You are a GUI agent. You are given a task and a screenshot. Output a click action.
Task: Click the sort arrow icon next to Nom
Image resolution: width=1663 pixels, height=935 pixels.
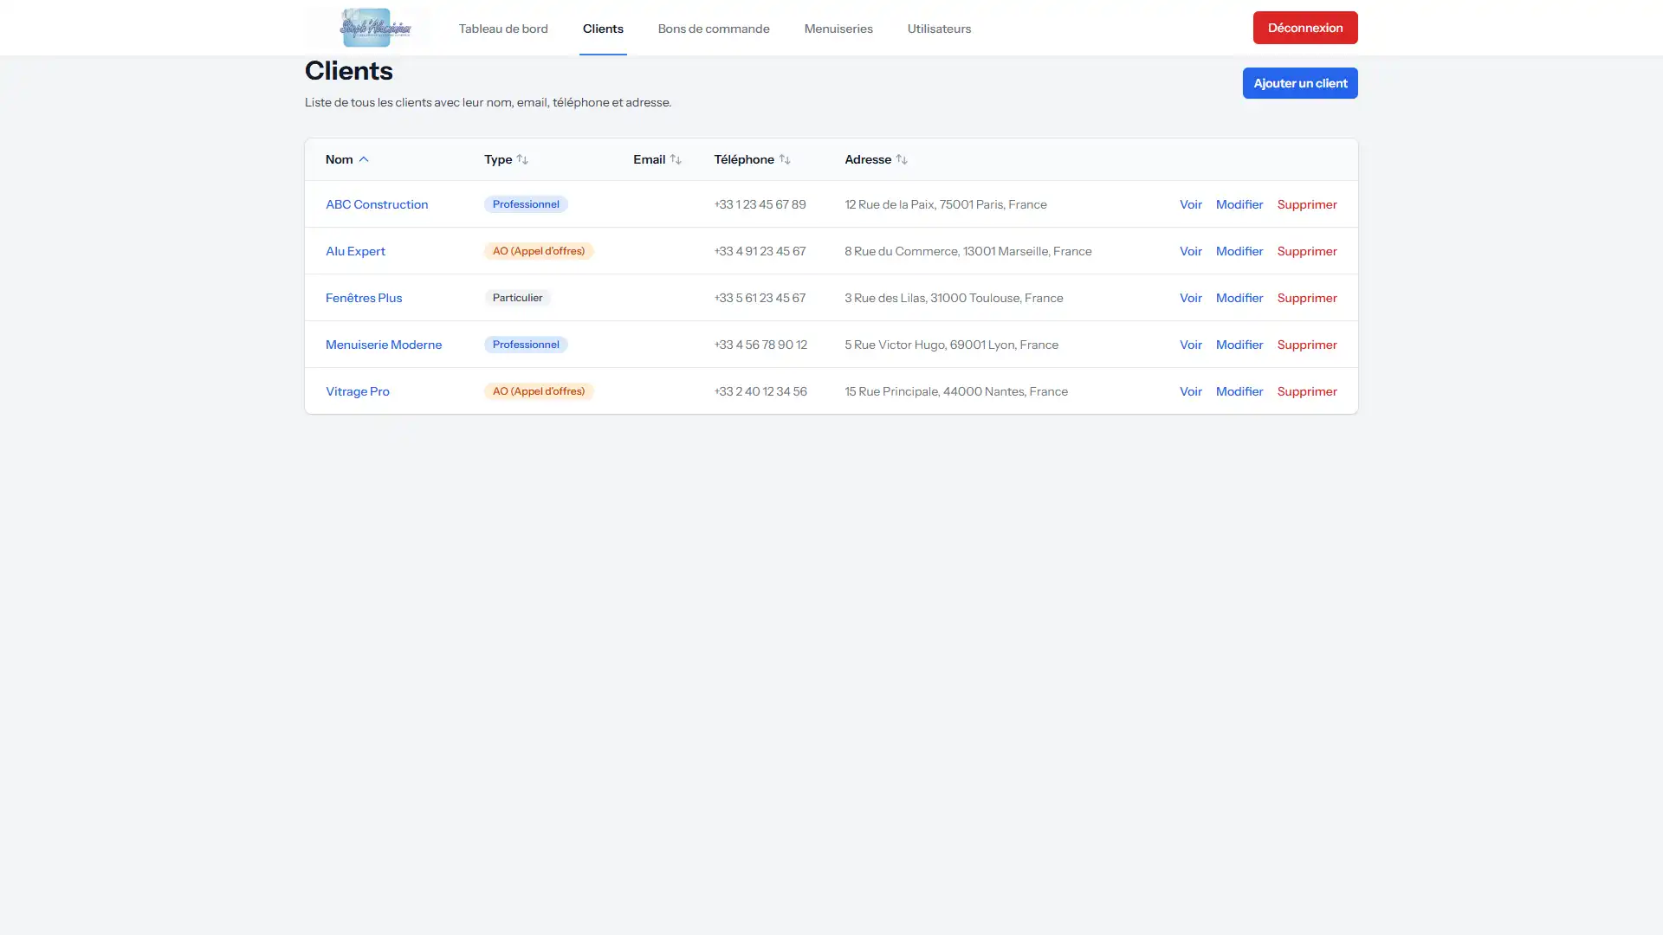[364, 159]
